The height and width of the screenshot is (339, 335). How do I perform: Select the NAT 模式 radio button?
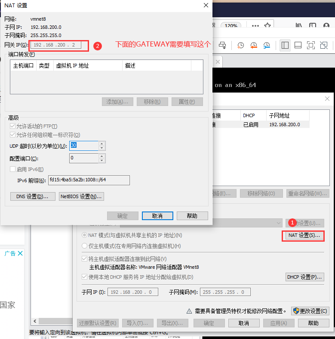(x=84, y=235)
